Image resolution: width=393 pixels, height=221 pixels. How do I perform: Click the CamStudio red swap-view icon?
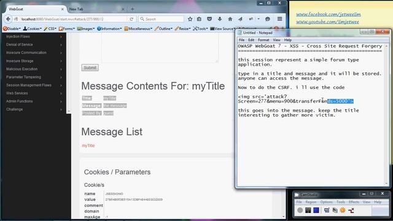pos(351,210)
